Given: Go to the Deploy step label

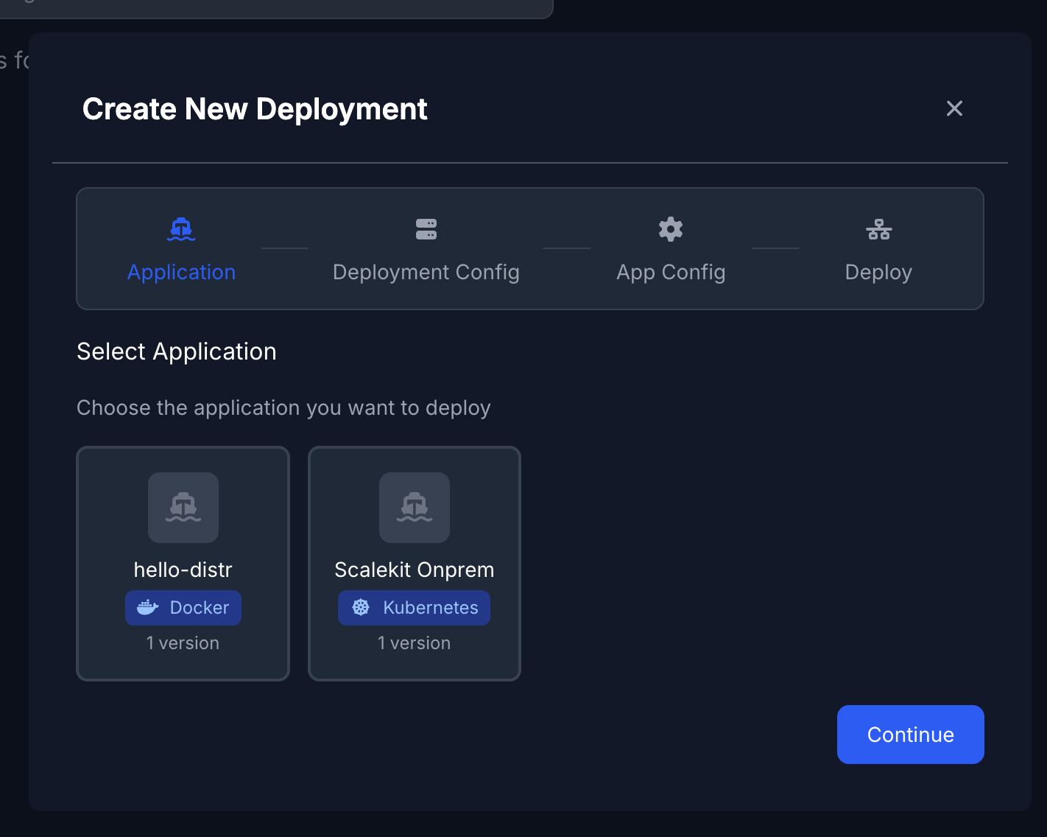Looking at the screenshot, I should [x=878, y=272].
